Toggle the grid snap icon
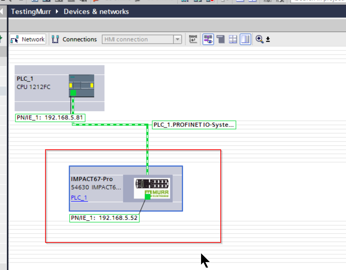The width and height of the screenshot is (346, 270). point(233,39)
